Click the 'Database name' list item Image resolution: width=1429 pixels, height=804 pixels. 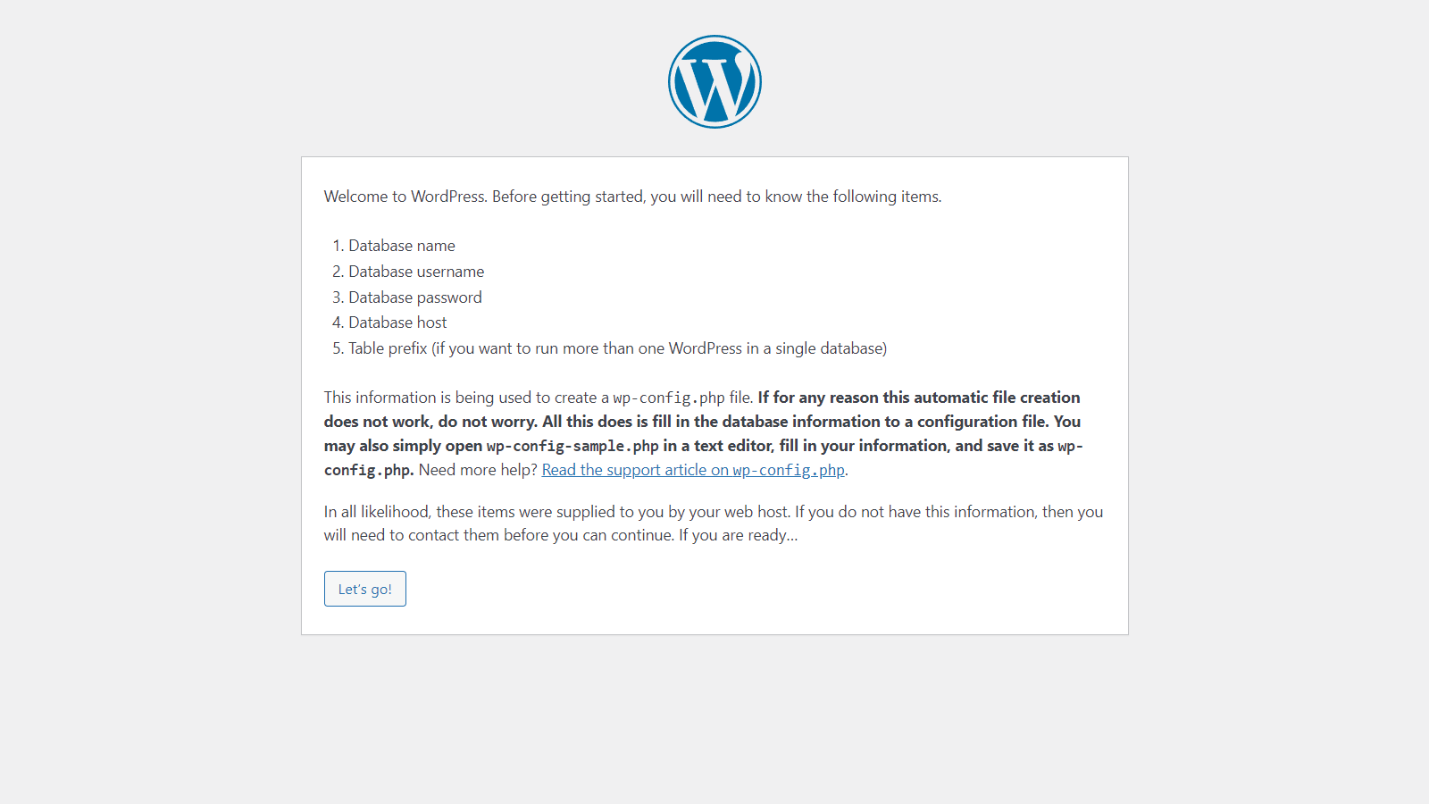coord(402,246)
